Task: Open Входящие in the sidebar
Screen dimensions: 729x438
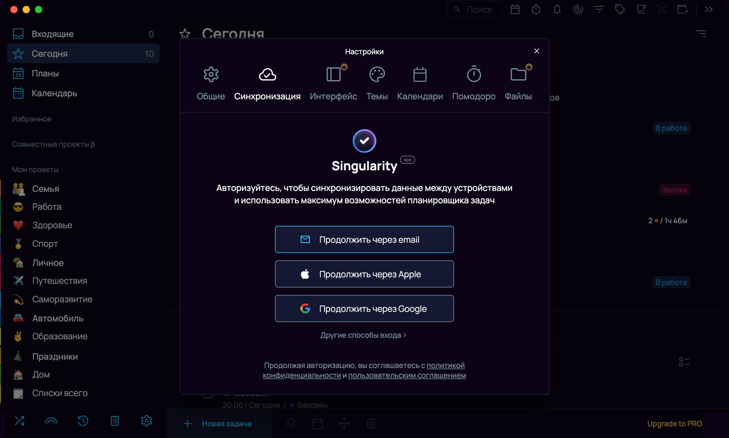Action: coord(83,34)
